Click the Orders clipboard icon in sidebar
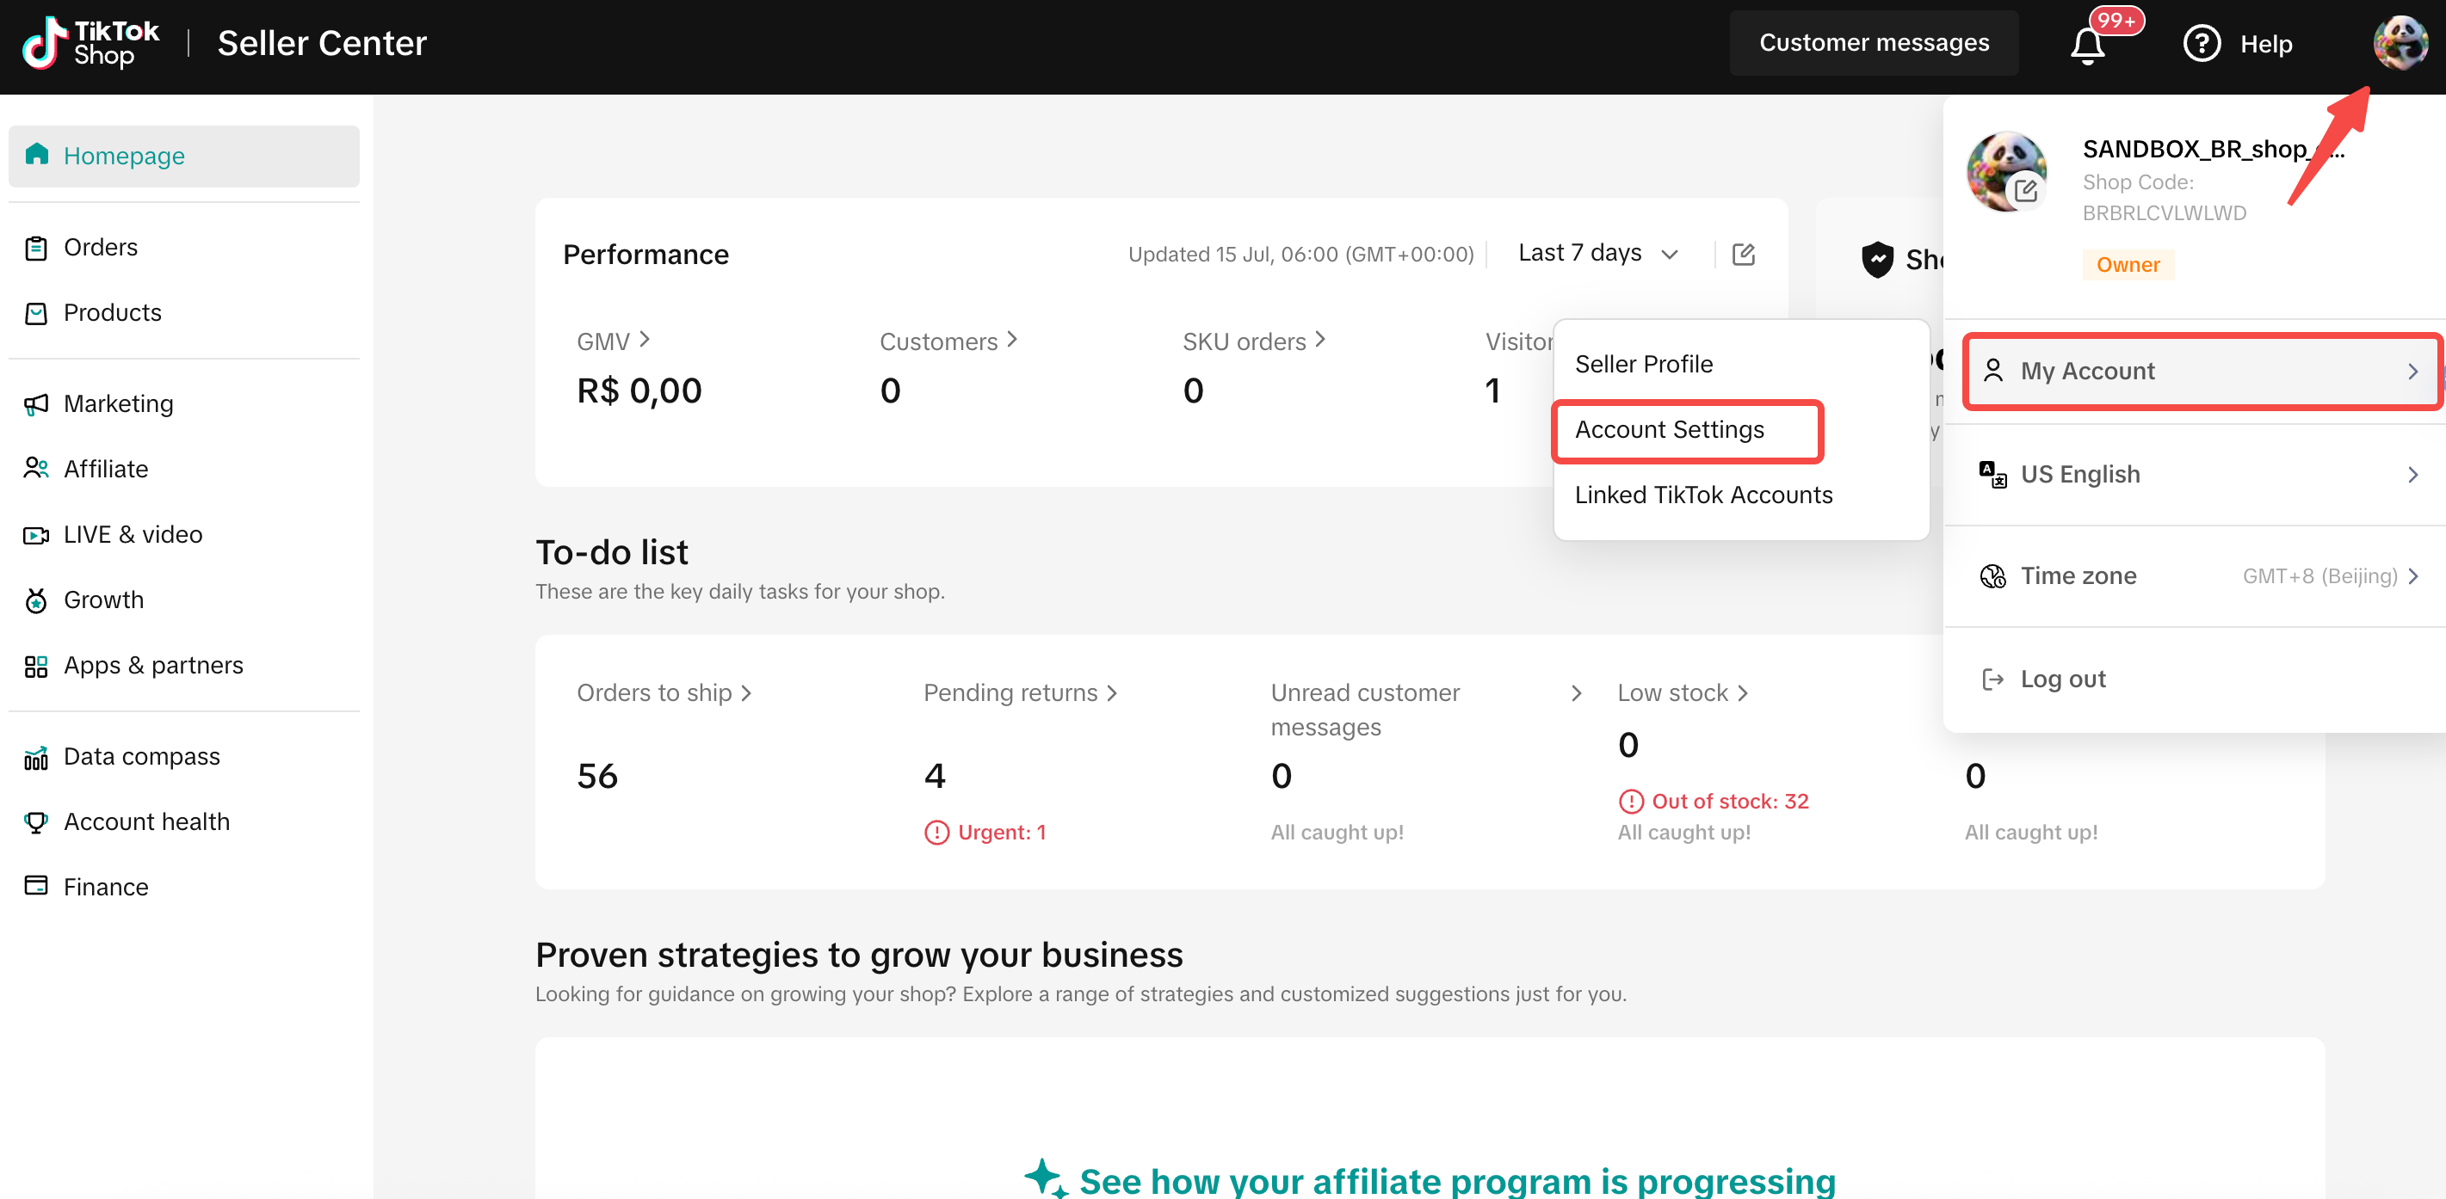Viewport: 2446px width, 1199px height. (36, 248)
